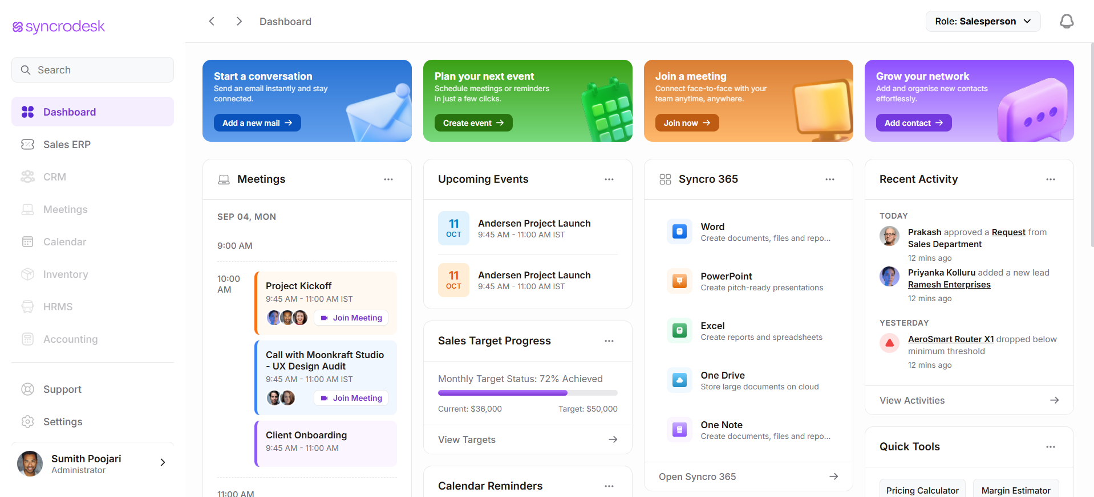
Task: Click the AeroSmart alert warning icon
Action: coord(889,343)
